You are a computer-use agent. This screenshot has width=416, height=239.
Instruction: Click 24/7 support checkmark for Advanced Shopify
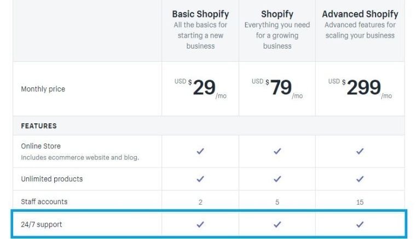(x=360, y=224)
